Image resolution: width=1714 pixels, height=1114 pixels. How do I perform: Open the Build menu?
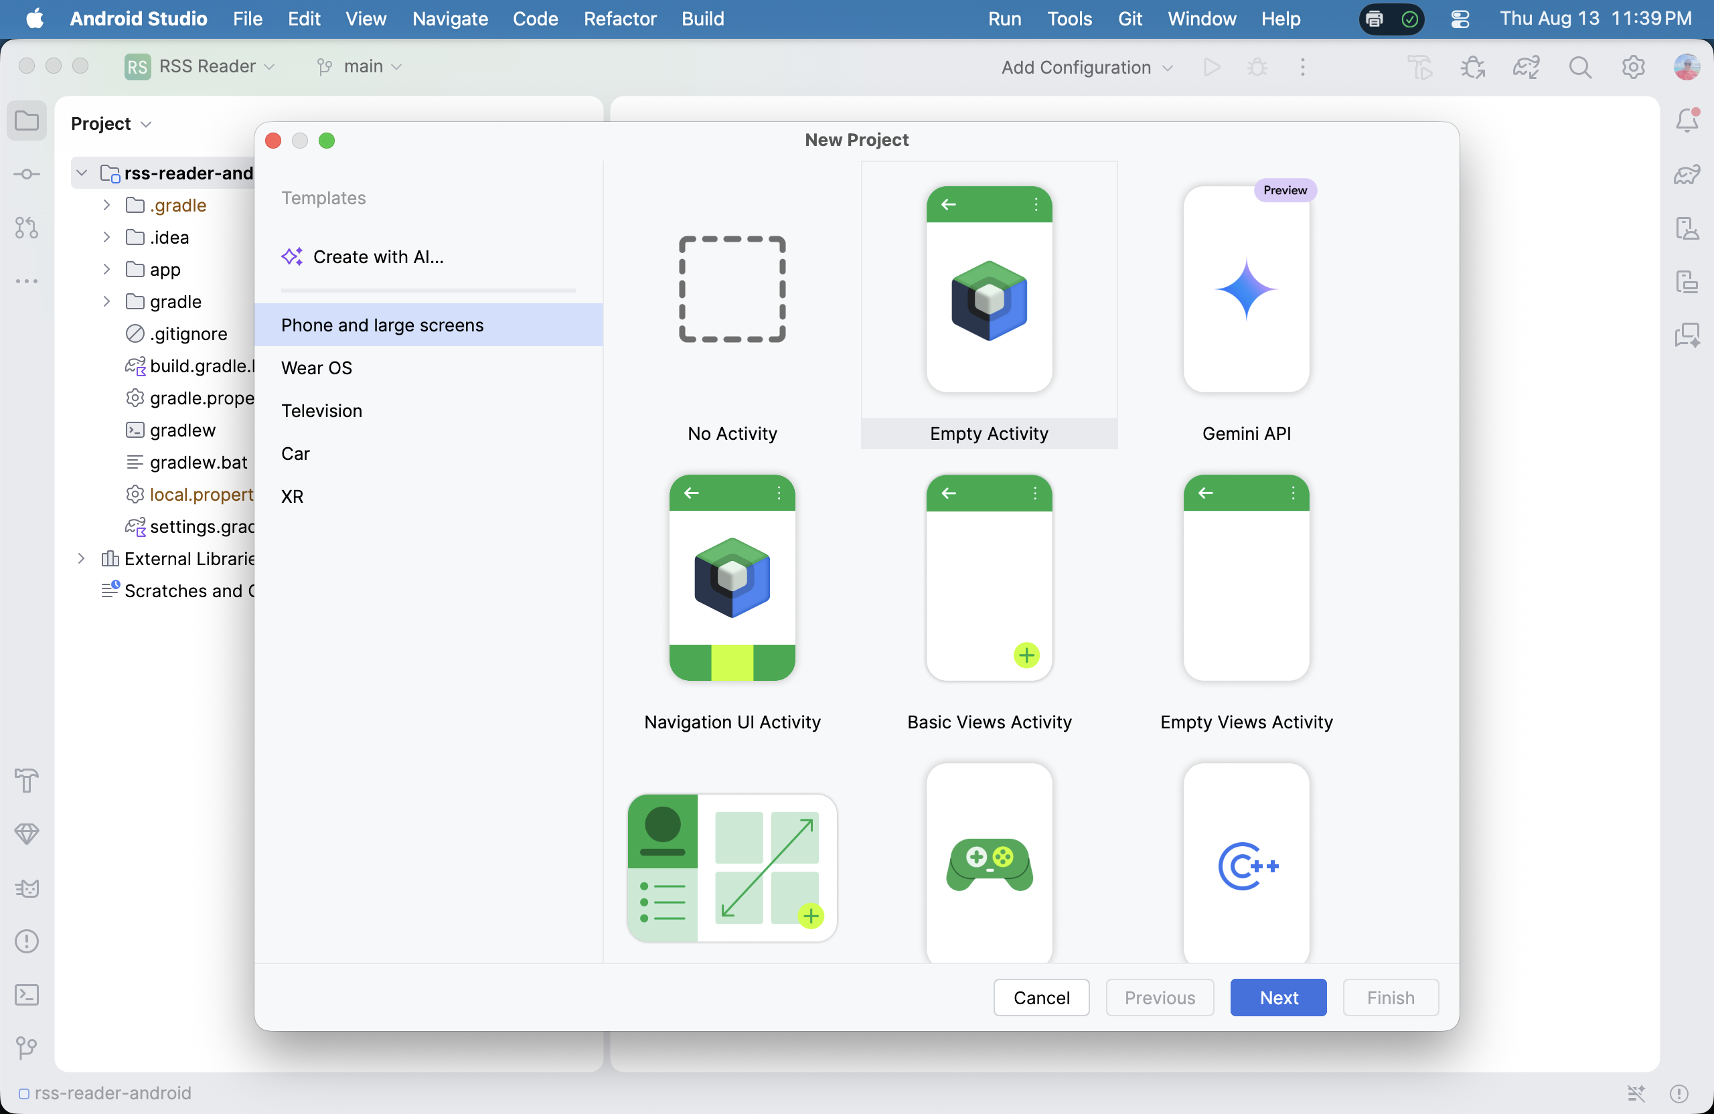703,19
